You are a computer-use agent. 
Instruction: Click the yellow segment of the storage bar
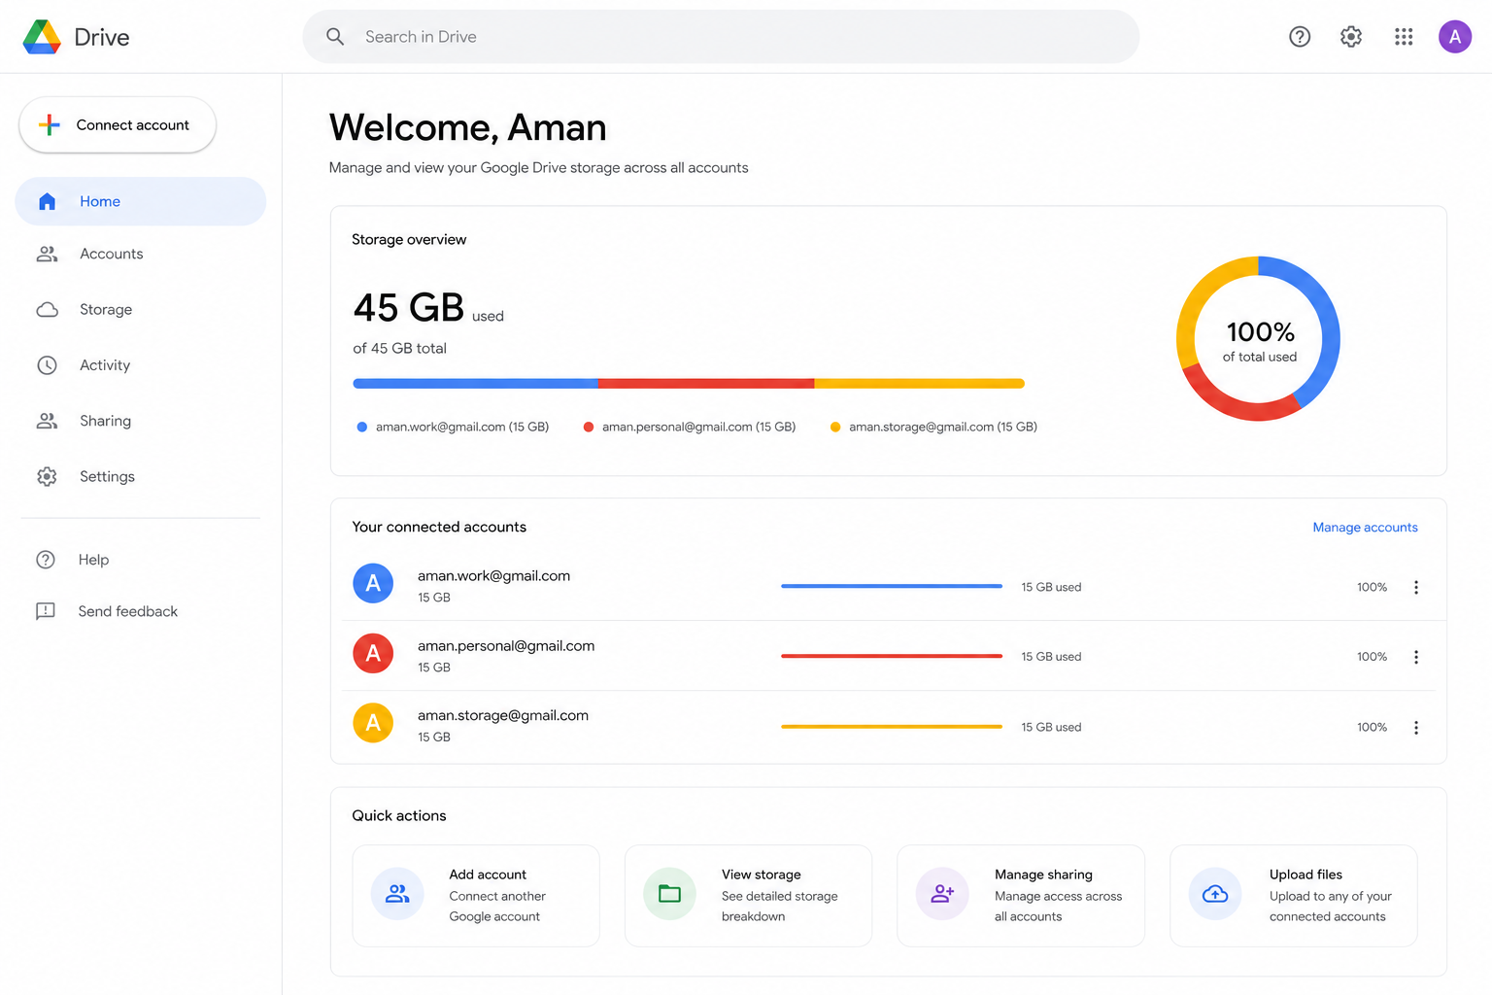pyautogui.click(x=919, y=384)
